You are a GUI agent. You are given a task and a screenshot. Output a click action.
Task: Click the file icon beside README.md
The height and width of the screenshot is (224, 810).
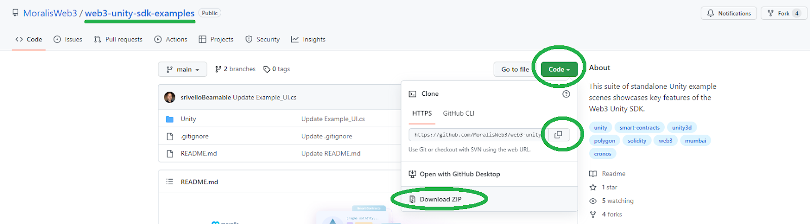(170, 153)
